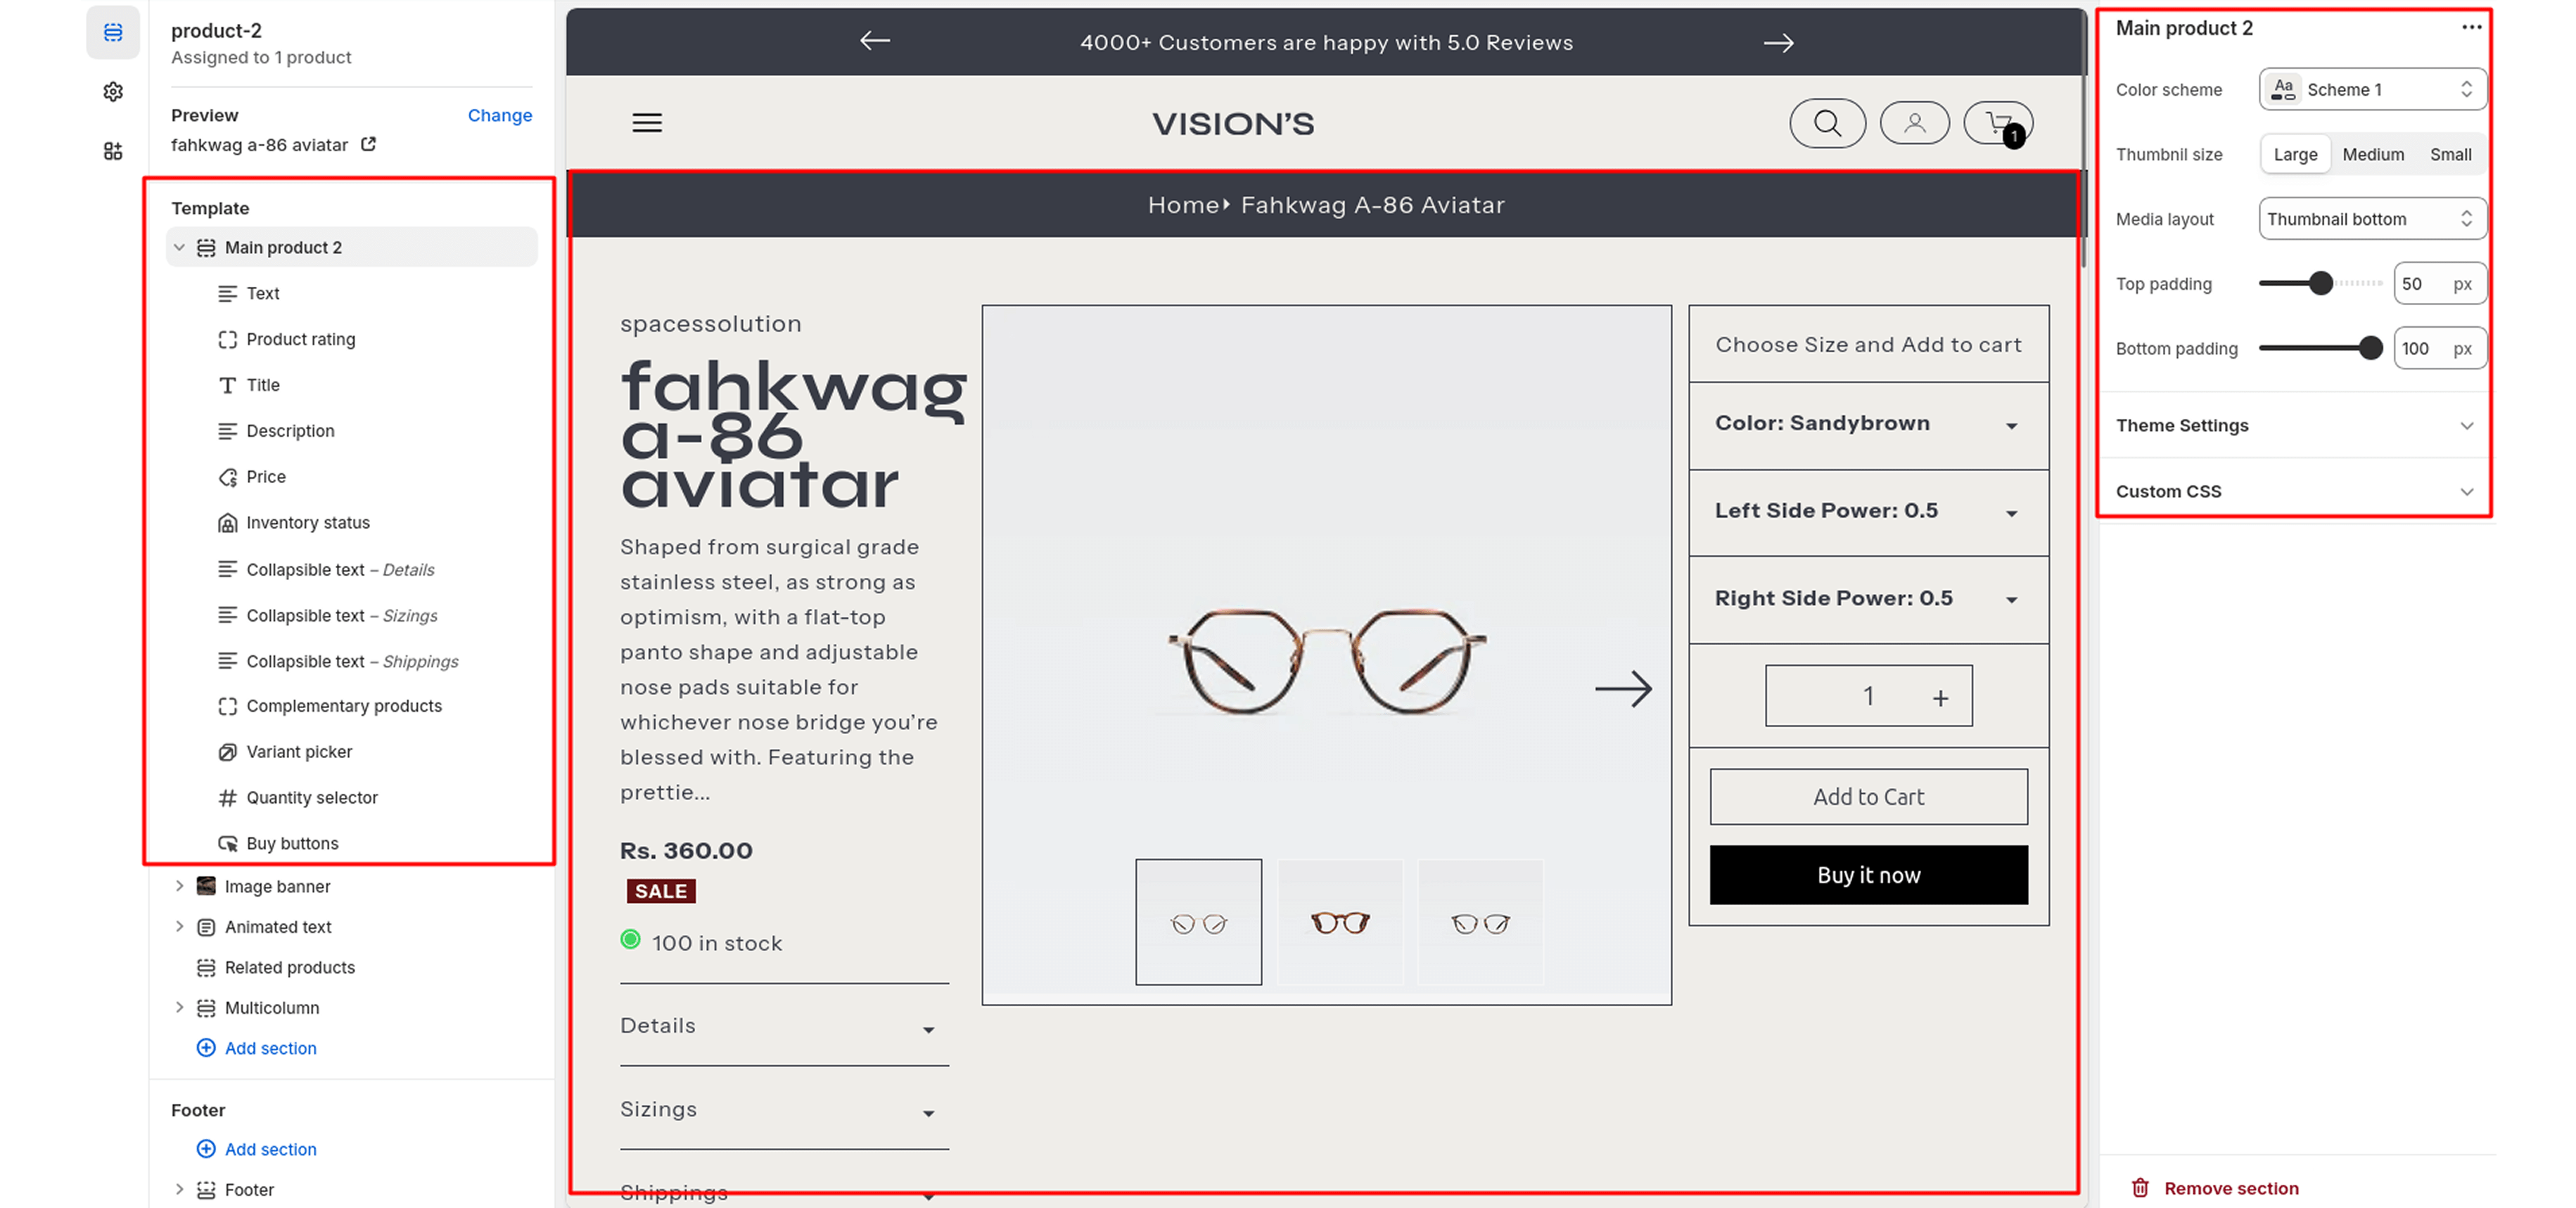Open the Media layout dropdown

click(2372, 219)
